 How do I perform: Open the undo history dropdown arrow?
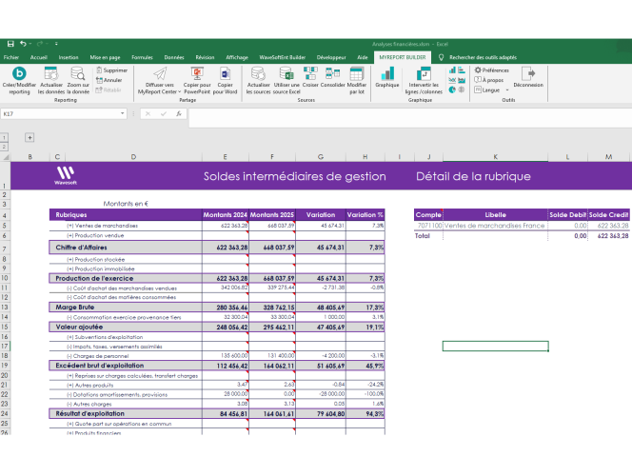pos(30,44)
